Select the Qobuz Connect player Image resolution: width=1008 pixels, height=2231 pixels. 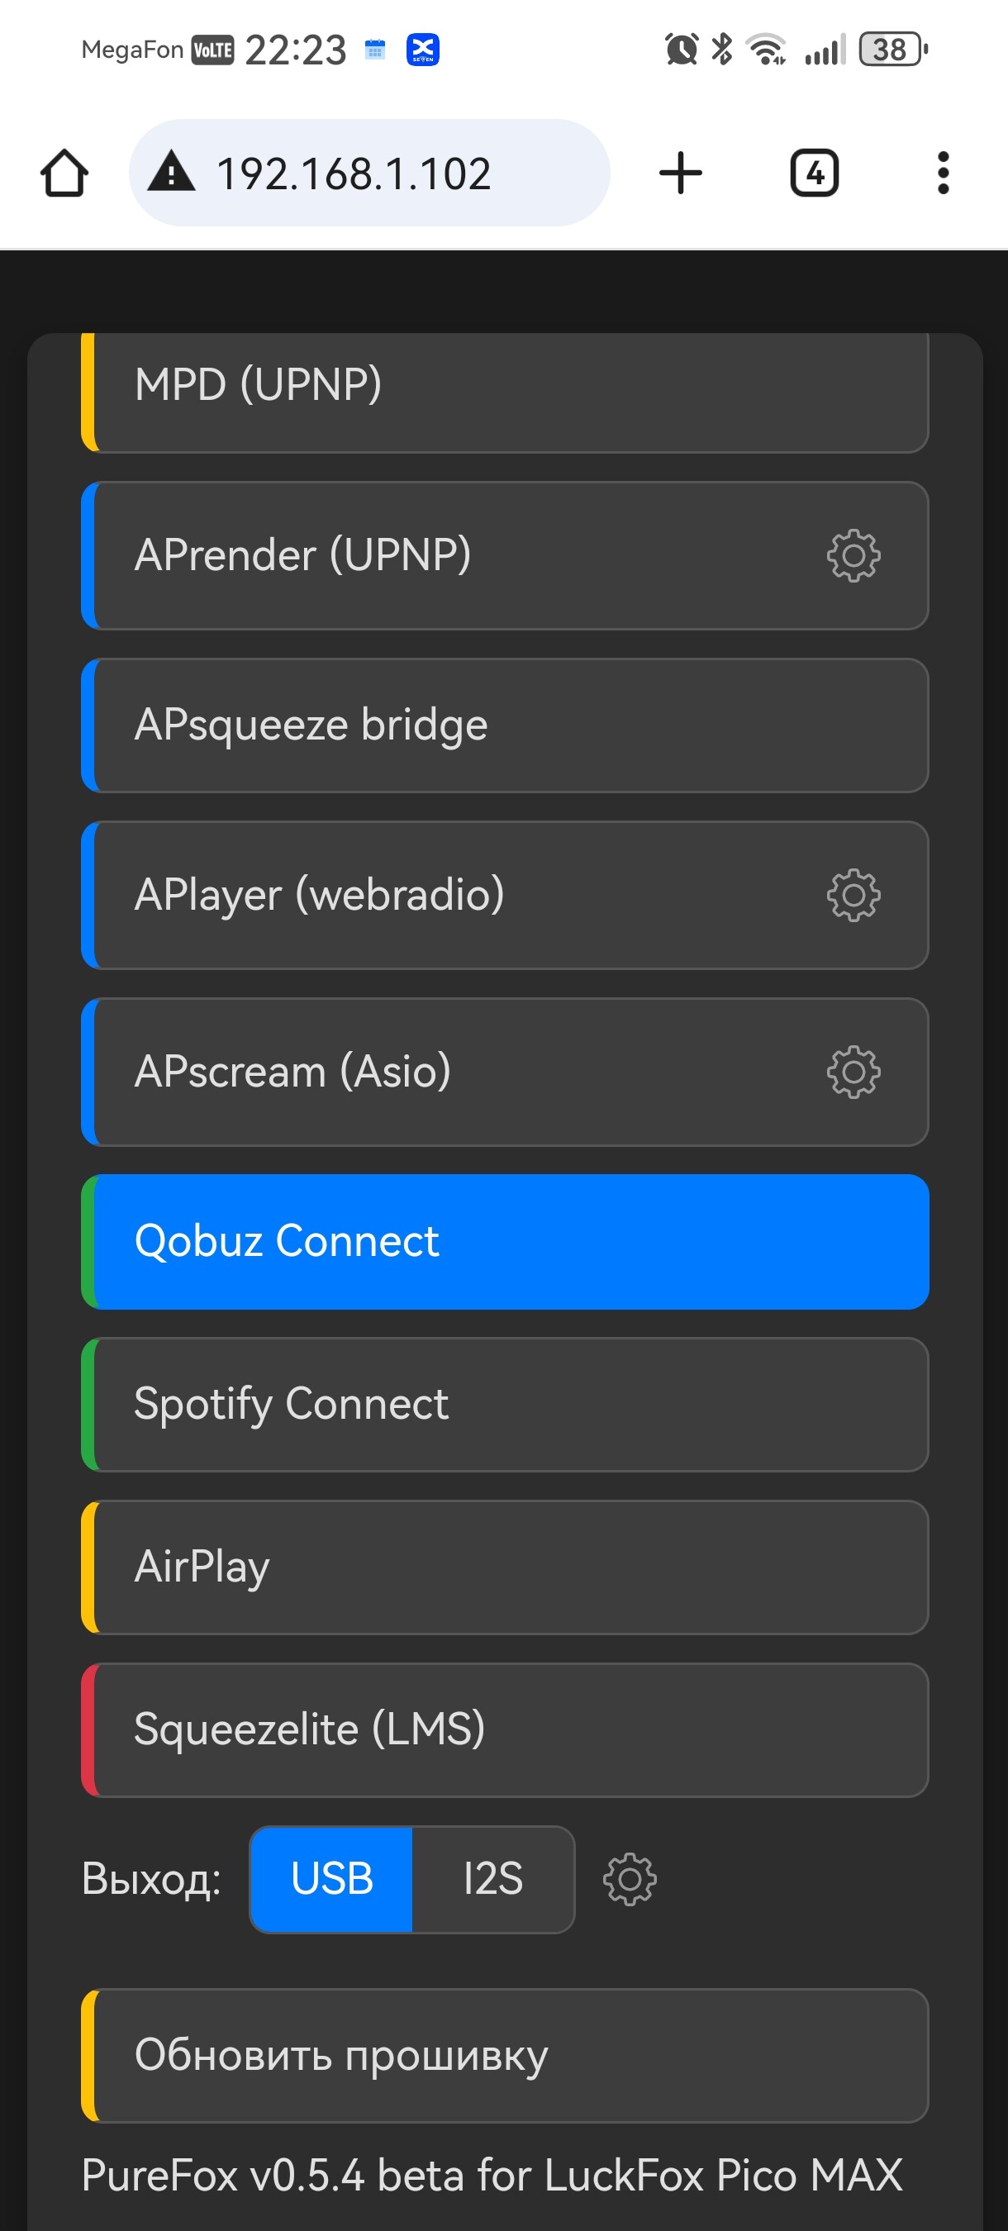[x=505, y=1241]
